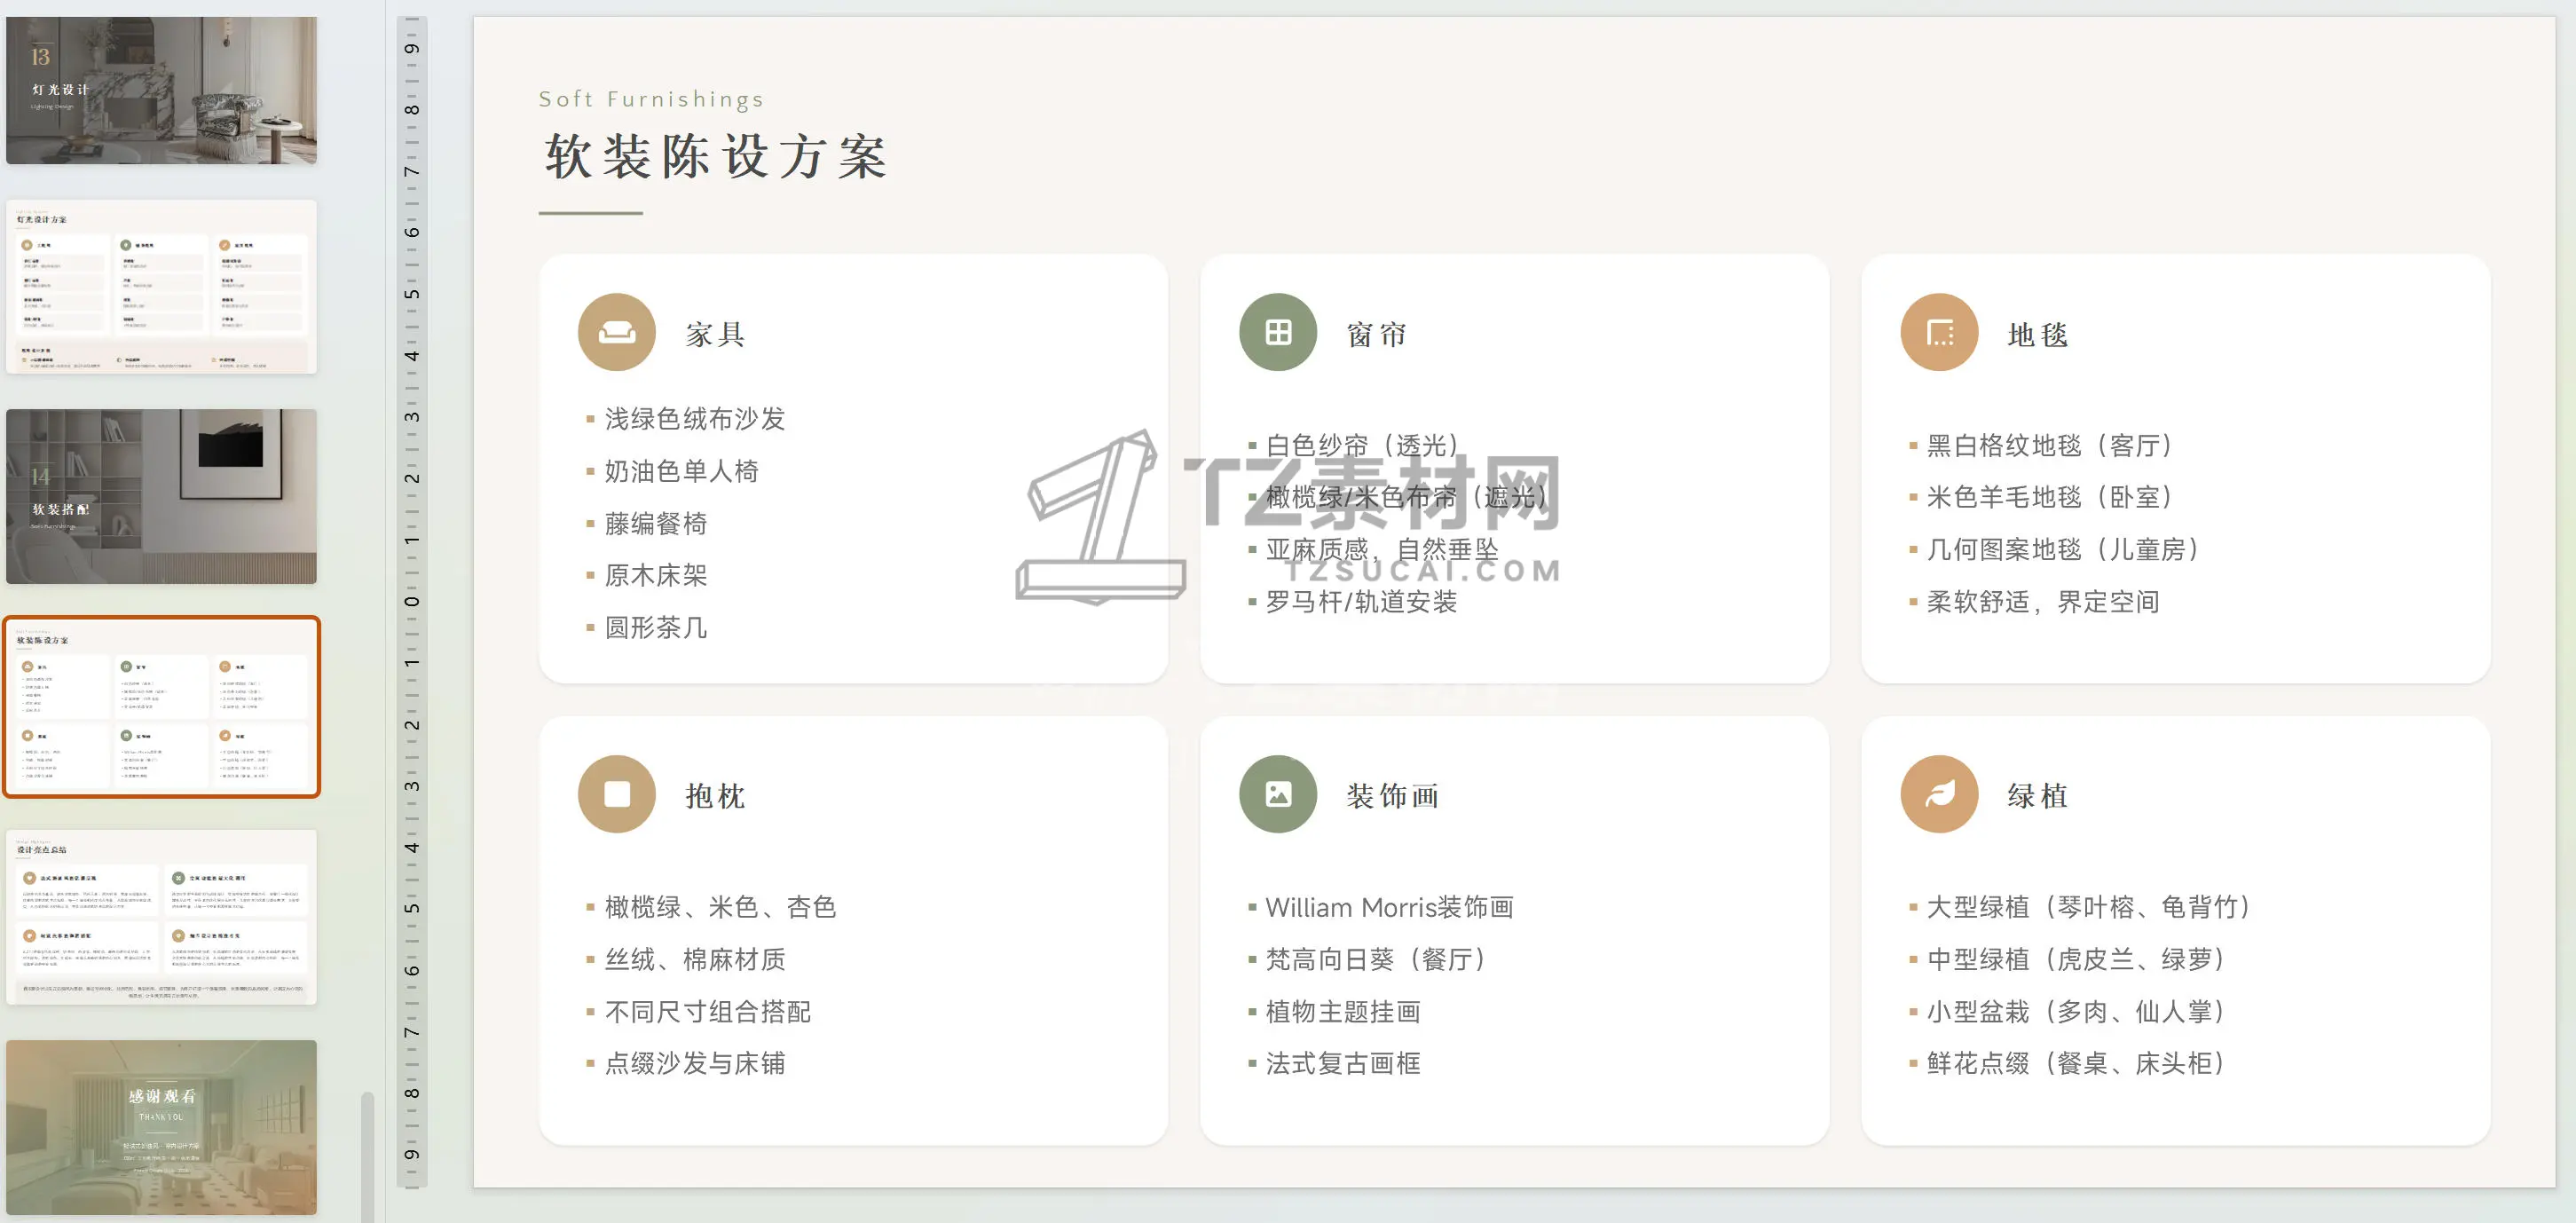Click the carpet icon beside 地毯
Viewport: 2576px width, 1223px height.
point(1938,332)
